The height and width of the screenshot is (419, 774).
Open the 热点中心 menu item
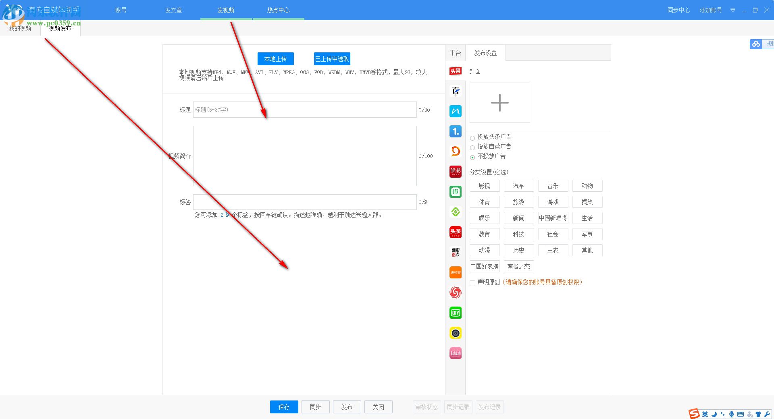coord(277,10)
